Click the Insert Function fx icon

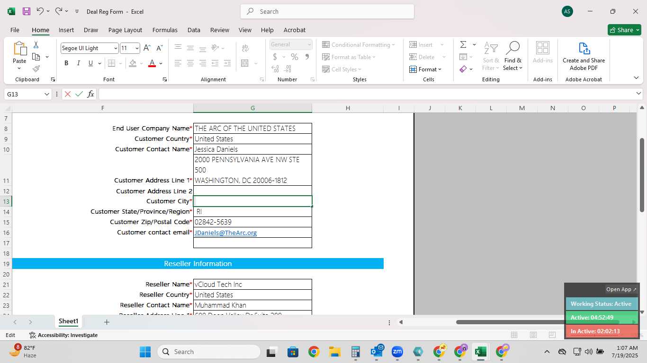[90, 94]
